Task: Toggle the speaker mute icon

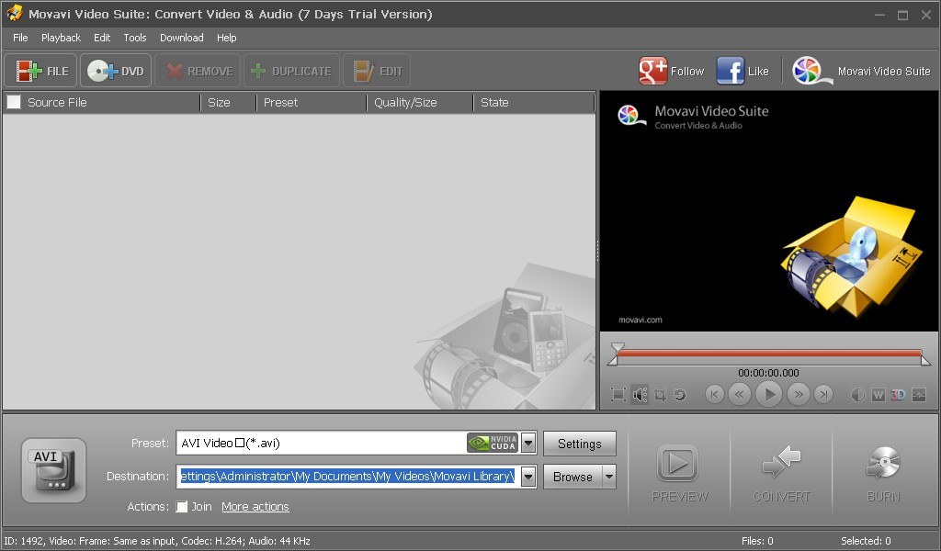Action: (x=640, y=395)
